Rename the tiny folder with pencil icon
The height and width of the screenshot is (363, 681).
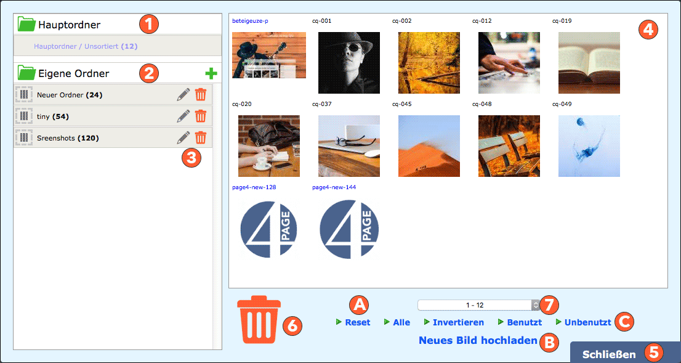point(183,116)
